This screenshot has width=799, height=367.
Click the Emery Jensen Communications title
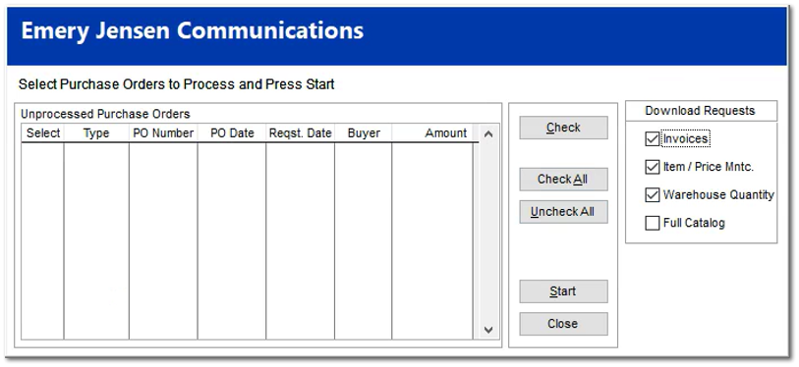click(192, 31)
